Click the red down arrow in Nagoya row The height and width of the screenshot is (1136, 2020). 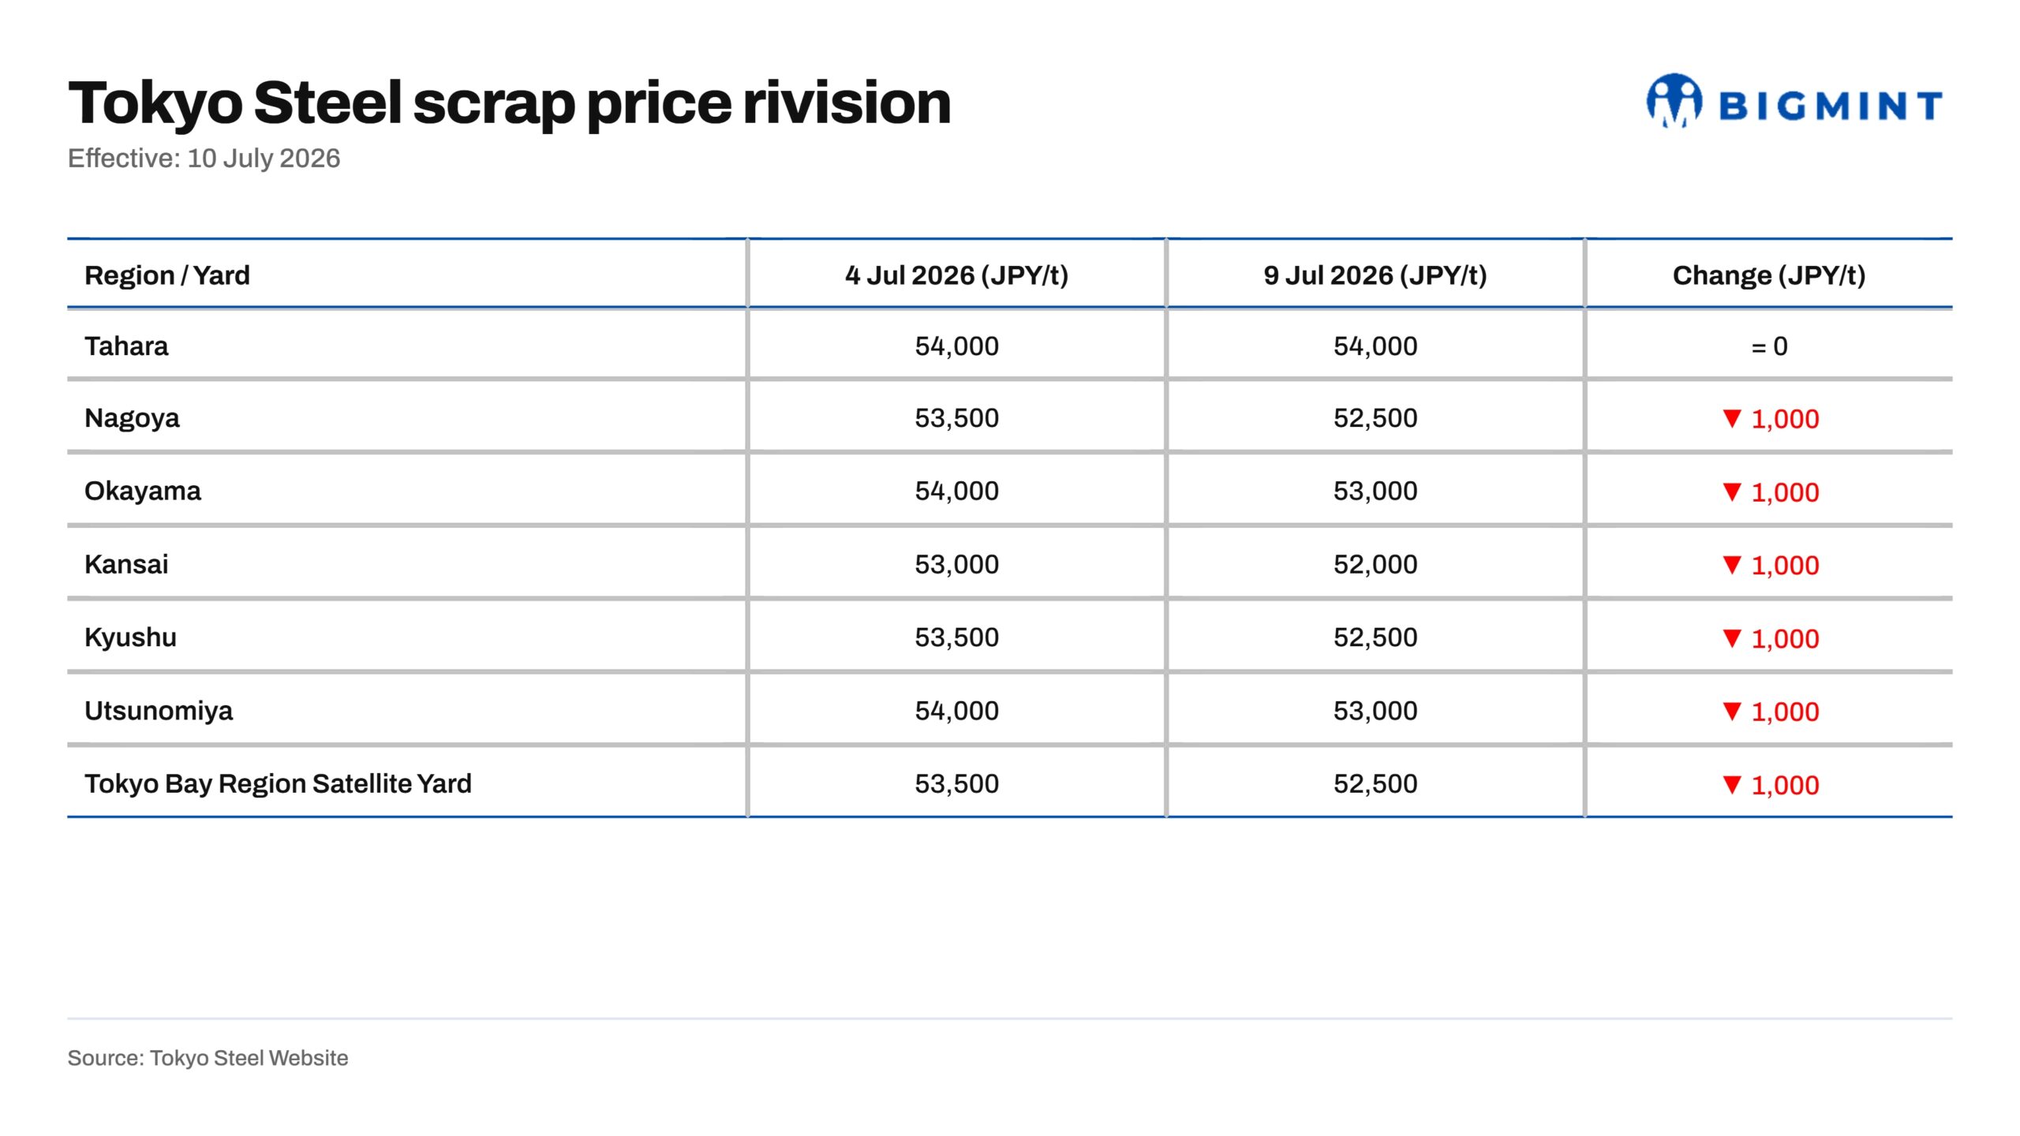point(1732,418)
